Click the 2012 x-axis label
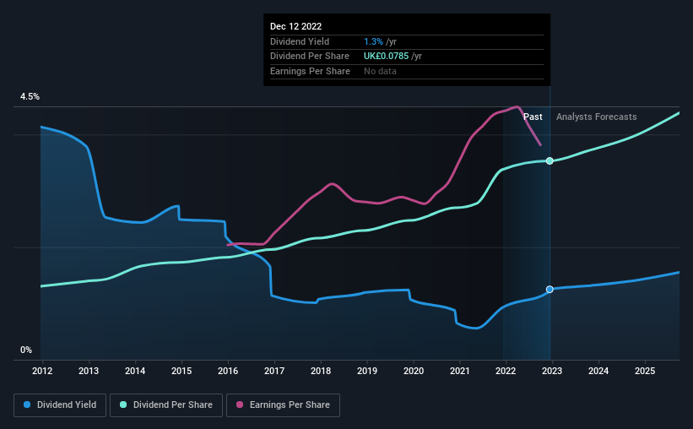Viewport: 693px width, 429px height. (42, 371)
